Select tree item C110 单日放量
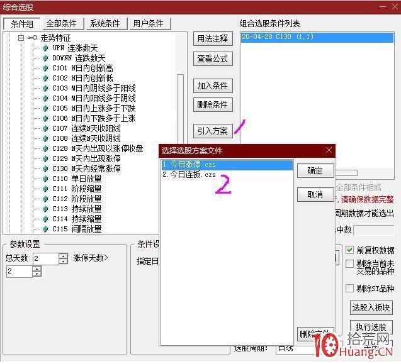Viewport: 401px width, 364px height. coord(77,179)
